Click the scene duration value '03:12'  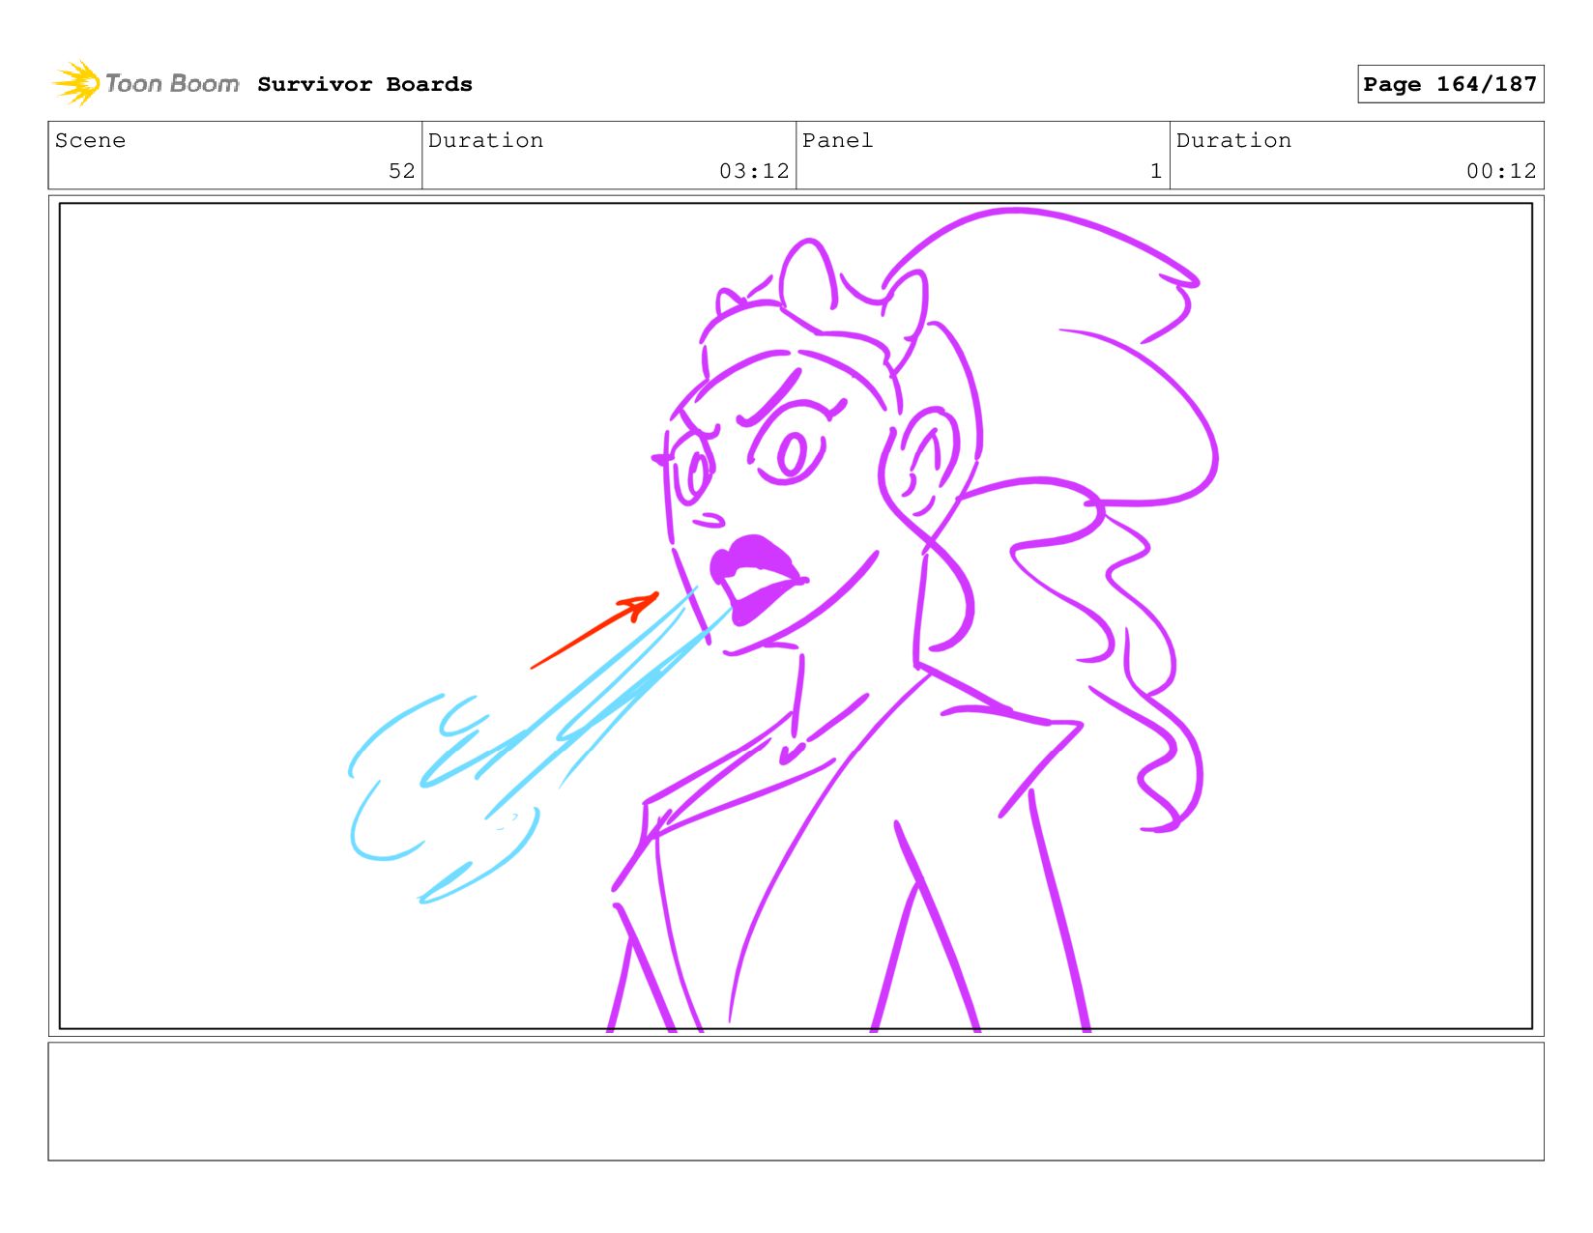pyautogui.click(x=754, y=171)
